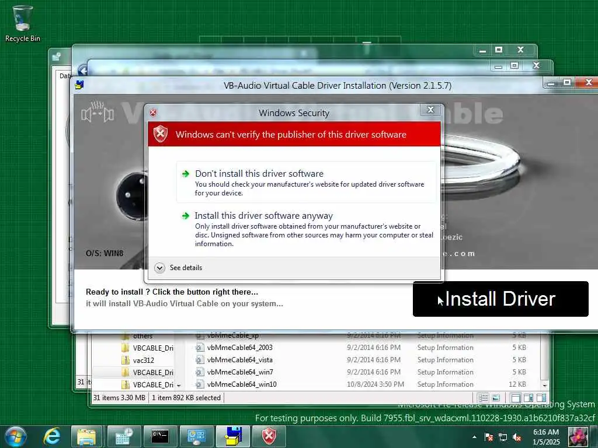Minimize the VB-Audio installer window
Viewport: 598px width, 448px height.
551,83
